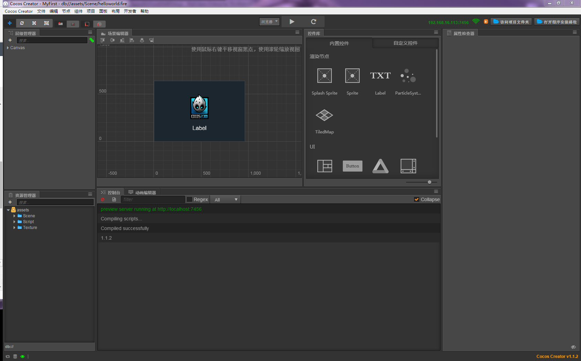The image size is (581, 361).
Task: Switch to the 内置控件 tab
Action: coord(339,43)
